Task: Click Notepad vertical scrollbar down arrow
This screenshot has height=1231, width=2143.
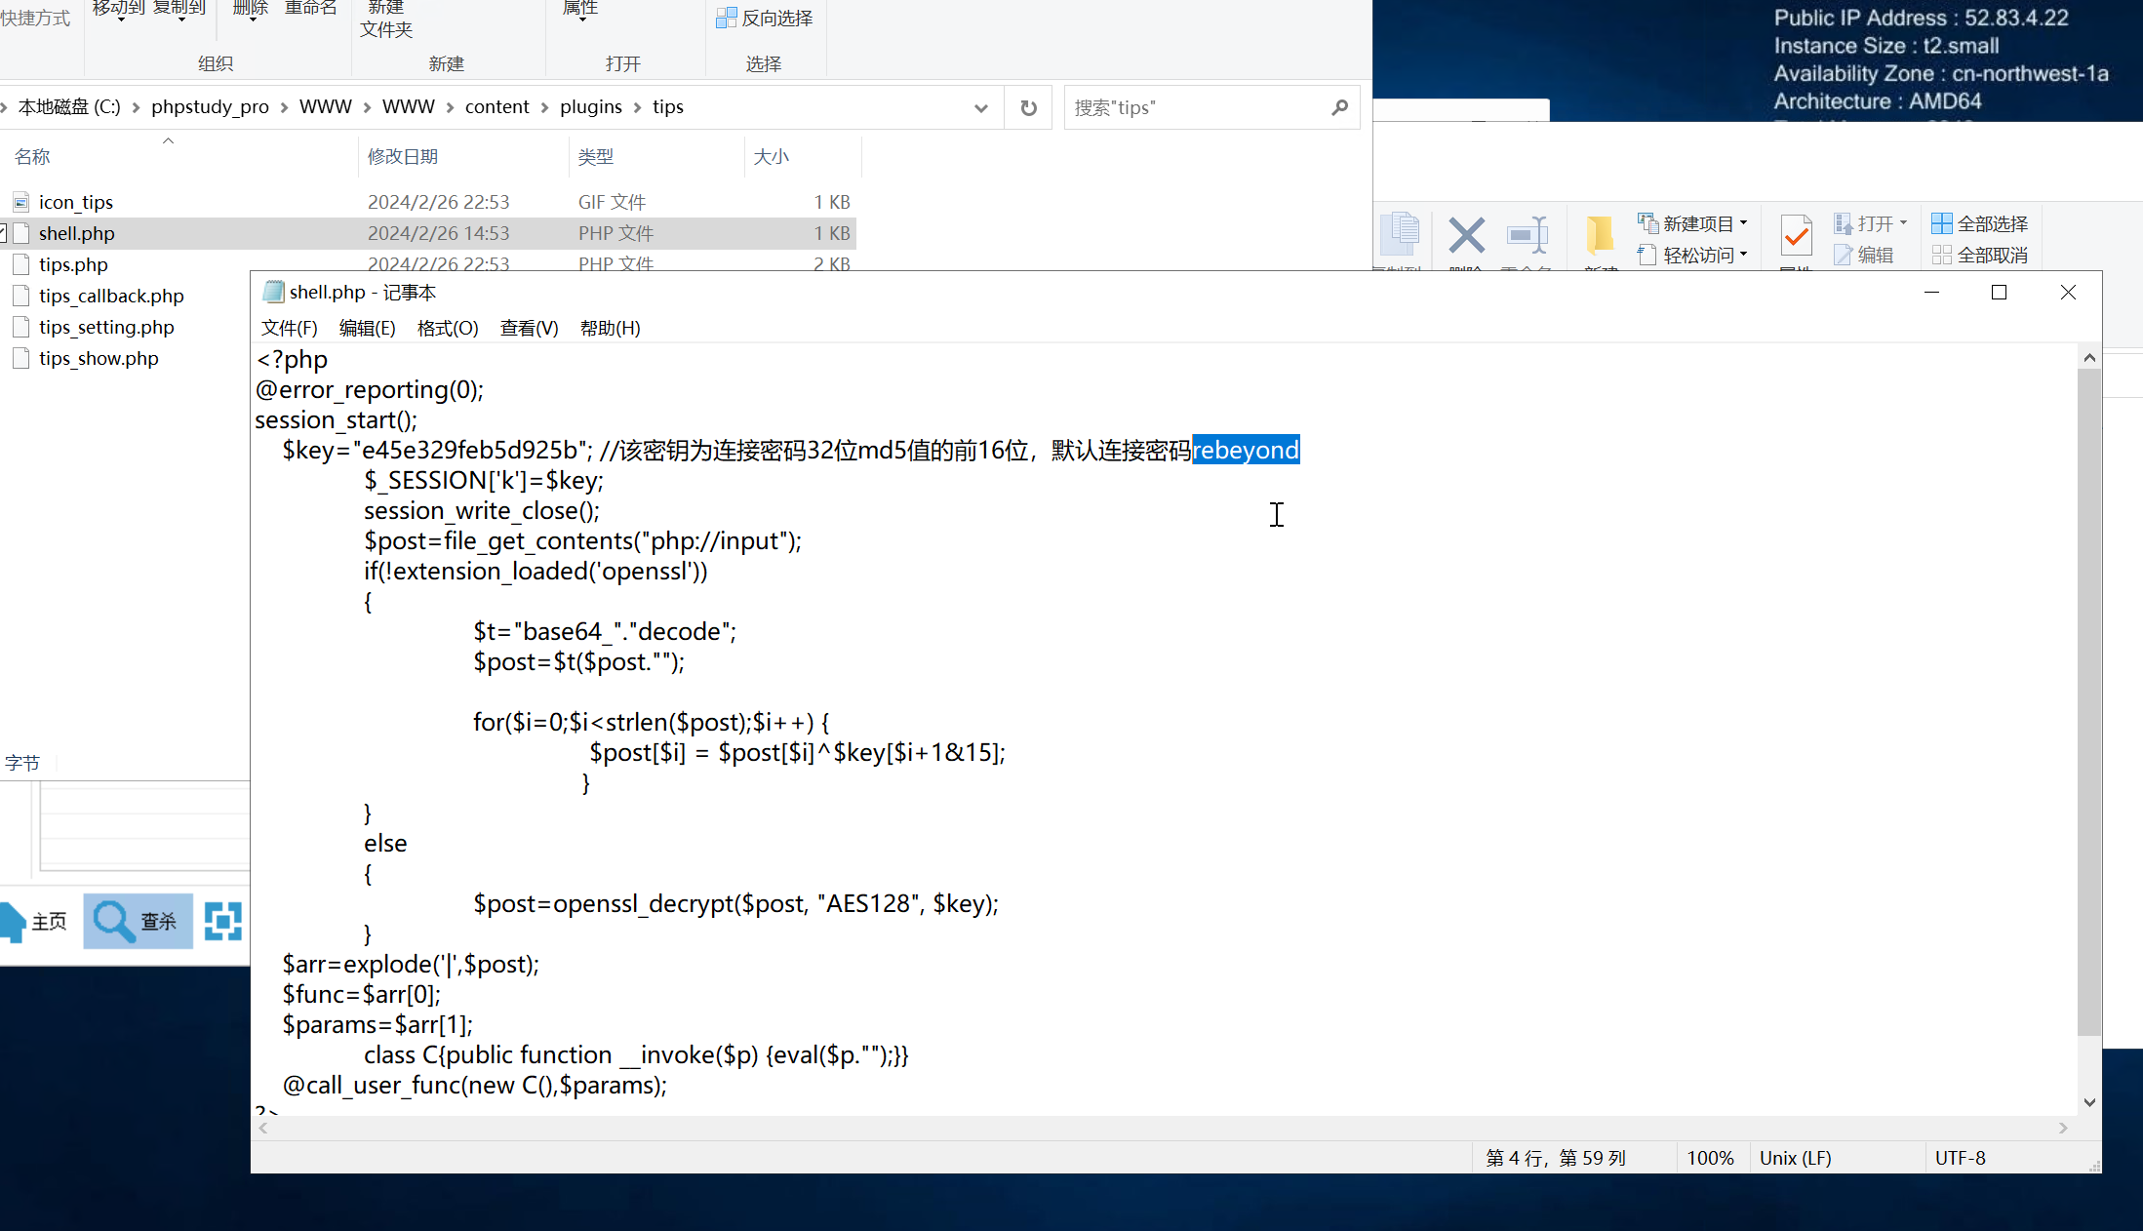Action: click(2088, 1102)
